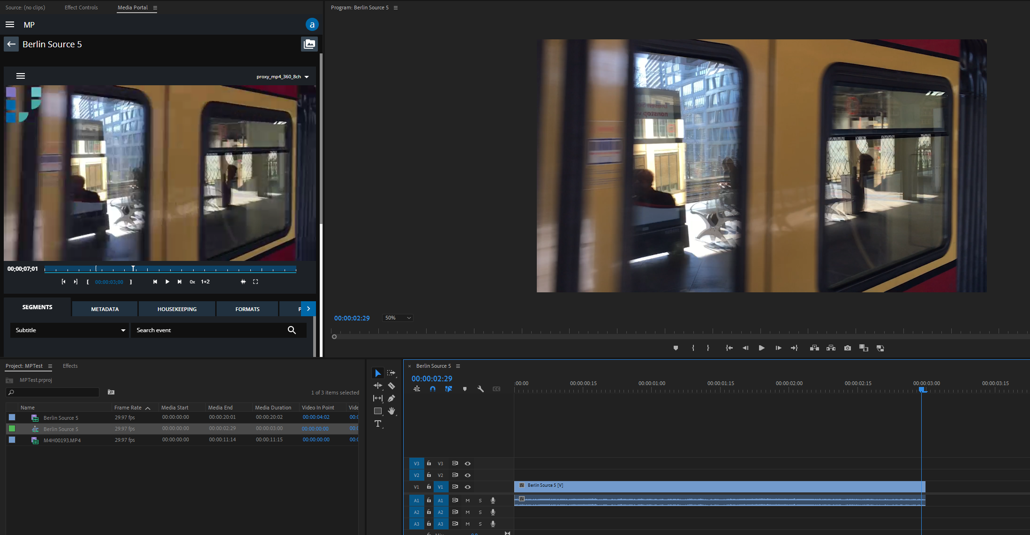1030x535 pixels.
Task: Click Export Frame camera icon
Action: [x=847, y=348]
